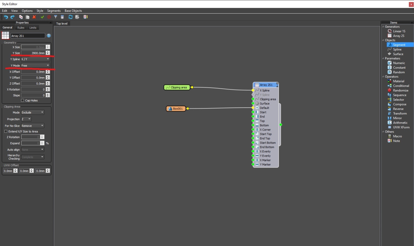The height and width of the screenshot is (246, 414).
Task: Click the red X Delete toolbar icon
Action: (x=34, y=17)
